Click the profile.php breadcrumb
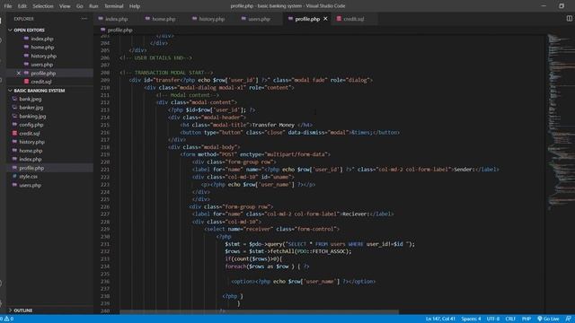This screenshot has height=323, width=575. pyautogui.click(x=119, y=30)
